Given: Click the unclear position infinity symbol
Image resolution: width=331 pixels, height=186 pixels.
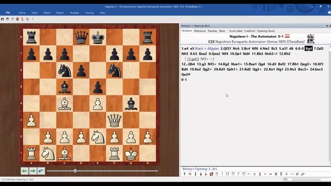Looking at the screenshot, I should 270,174.
